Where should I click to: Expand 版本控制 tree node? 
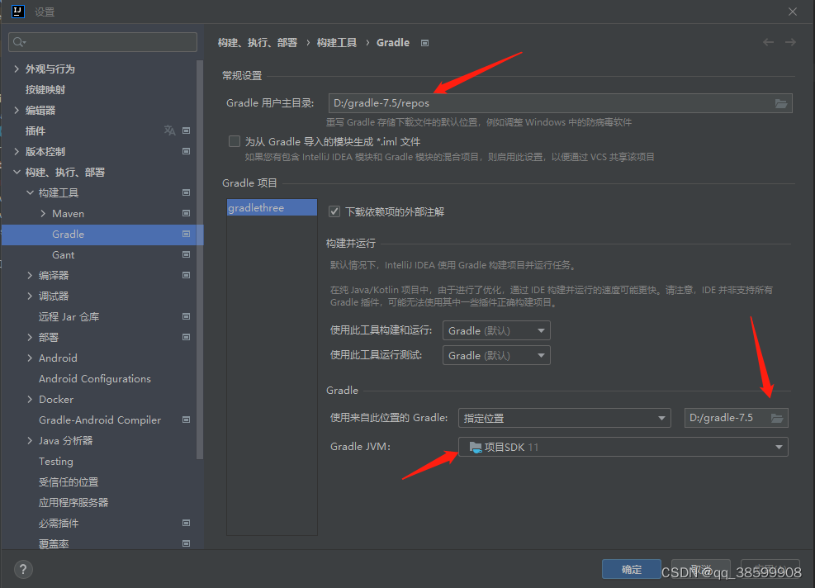(x=17, y=151)
